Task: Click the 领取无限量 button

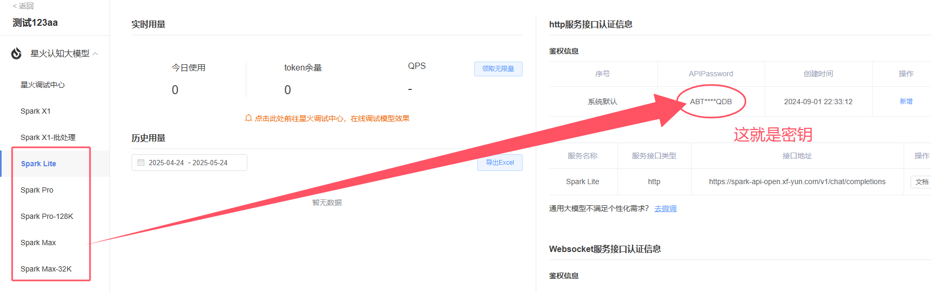Action: point(498,69)
